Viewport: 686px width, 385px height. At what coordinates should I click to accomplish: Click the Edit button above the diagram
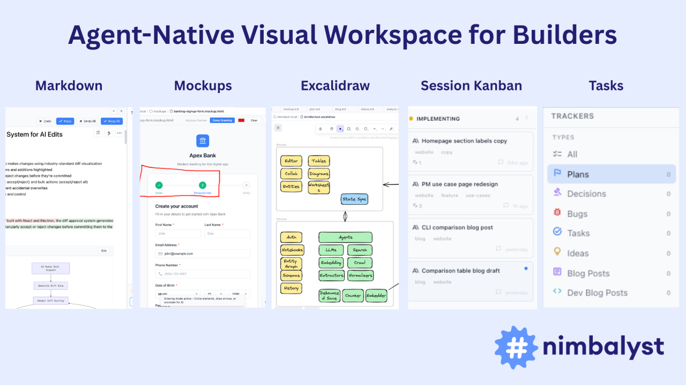[x=105, y=250]
